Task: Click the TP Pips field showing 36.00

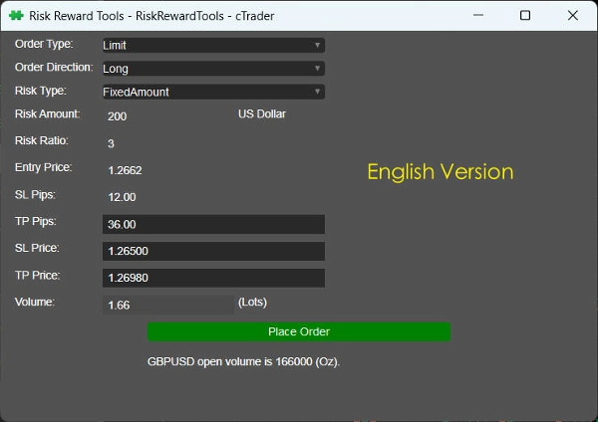Action: (213, 224)
